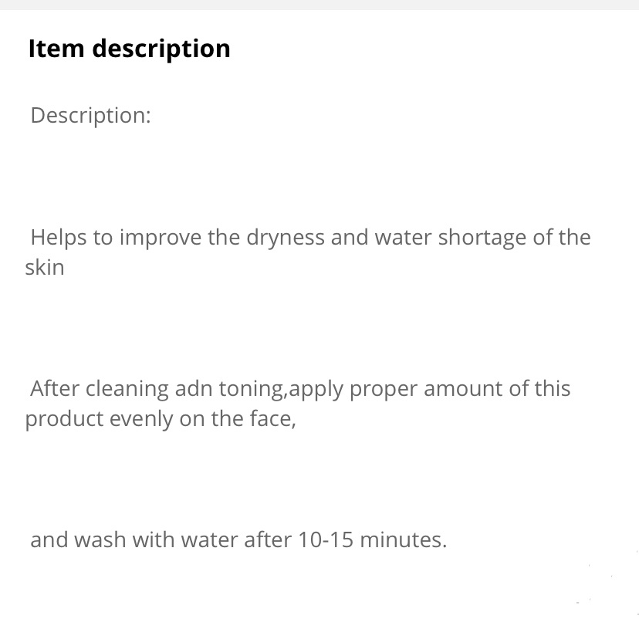This screenshot has height=629, width=639.
Task: Click the word product
Action: [64, 420]
